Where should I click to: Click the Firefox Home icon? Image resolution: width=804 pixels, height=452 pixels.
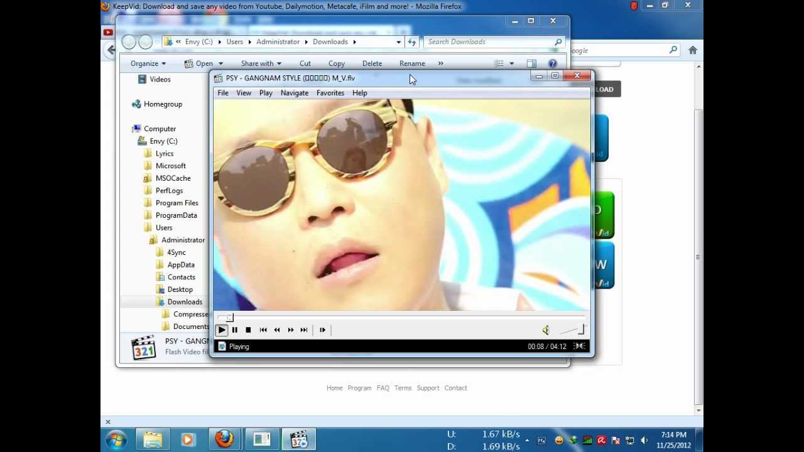pyautogui.click(x=693, y=50)
